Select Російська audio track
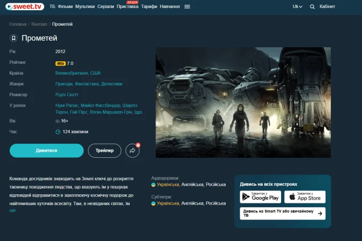The height and width of the screenshot is (241, 362). click(x=216, y=185)
